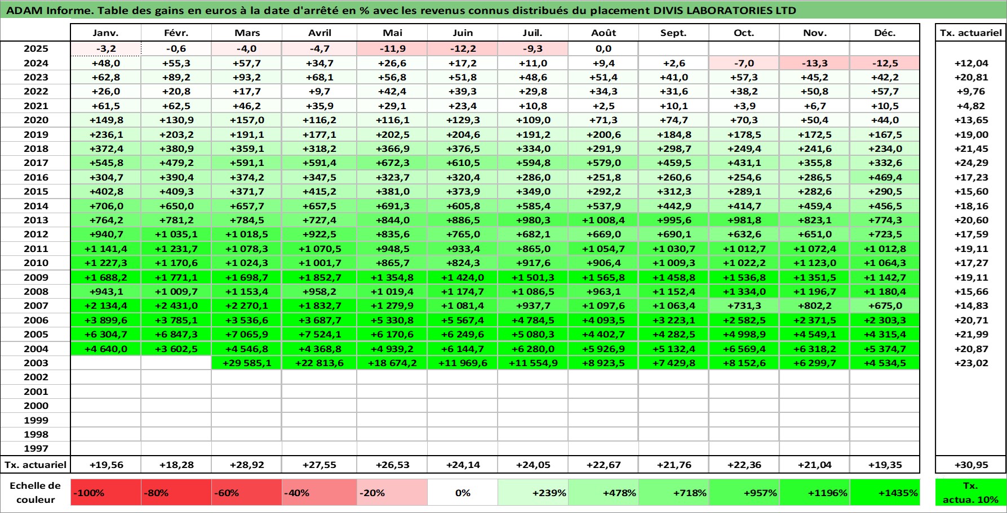Click the +239% light green swatch
This screenshot has width=1007, height=513.
(x=533, y=493)
